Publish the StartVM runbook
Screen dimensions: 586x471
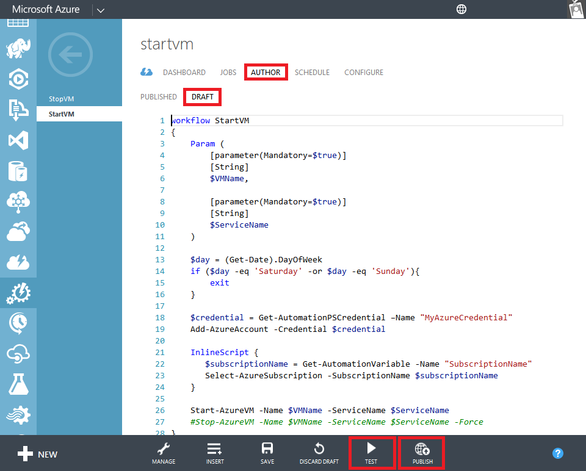421,453
